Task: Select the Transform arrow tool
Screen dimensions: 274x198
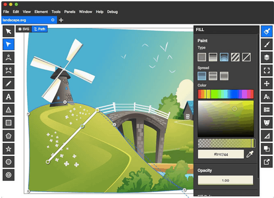Action: [8, 31]
